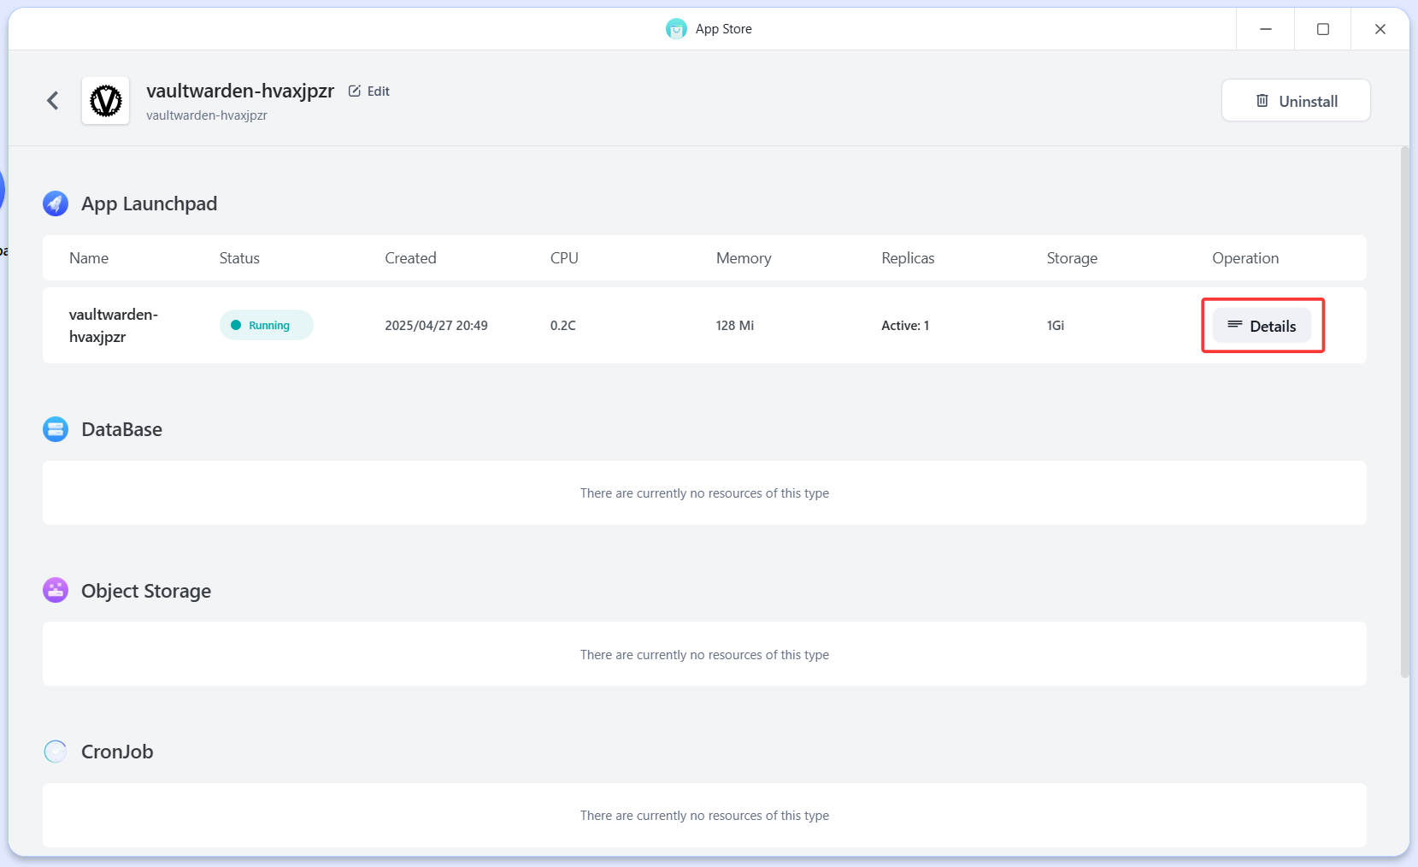Click the vaultwarden-hvaxjpzr title heading
The image size is (1418, 867).
[240, 91]
